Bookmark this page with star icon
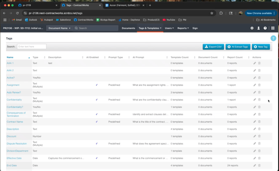This screenshot has width=279, height=171. 212,13
